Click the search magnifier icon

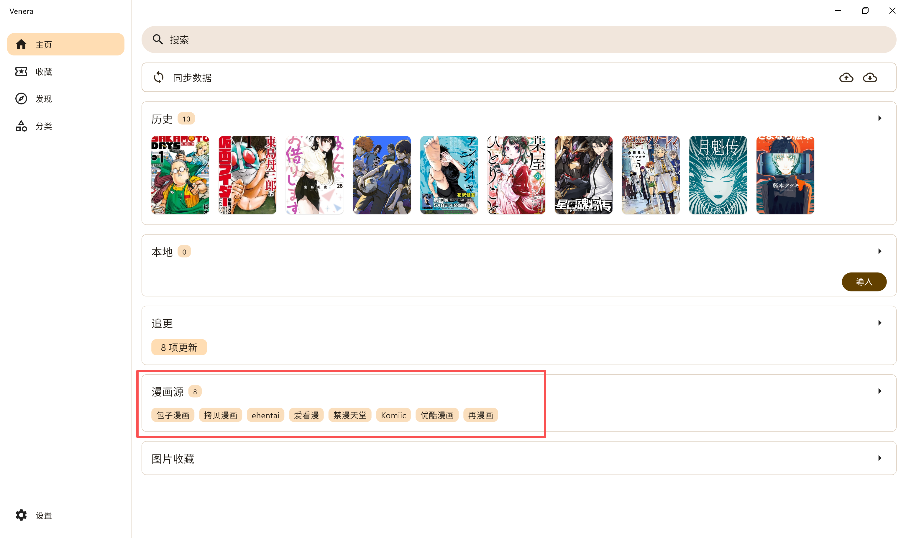pyautogui.click(x=158, y=40)
